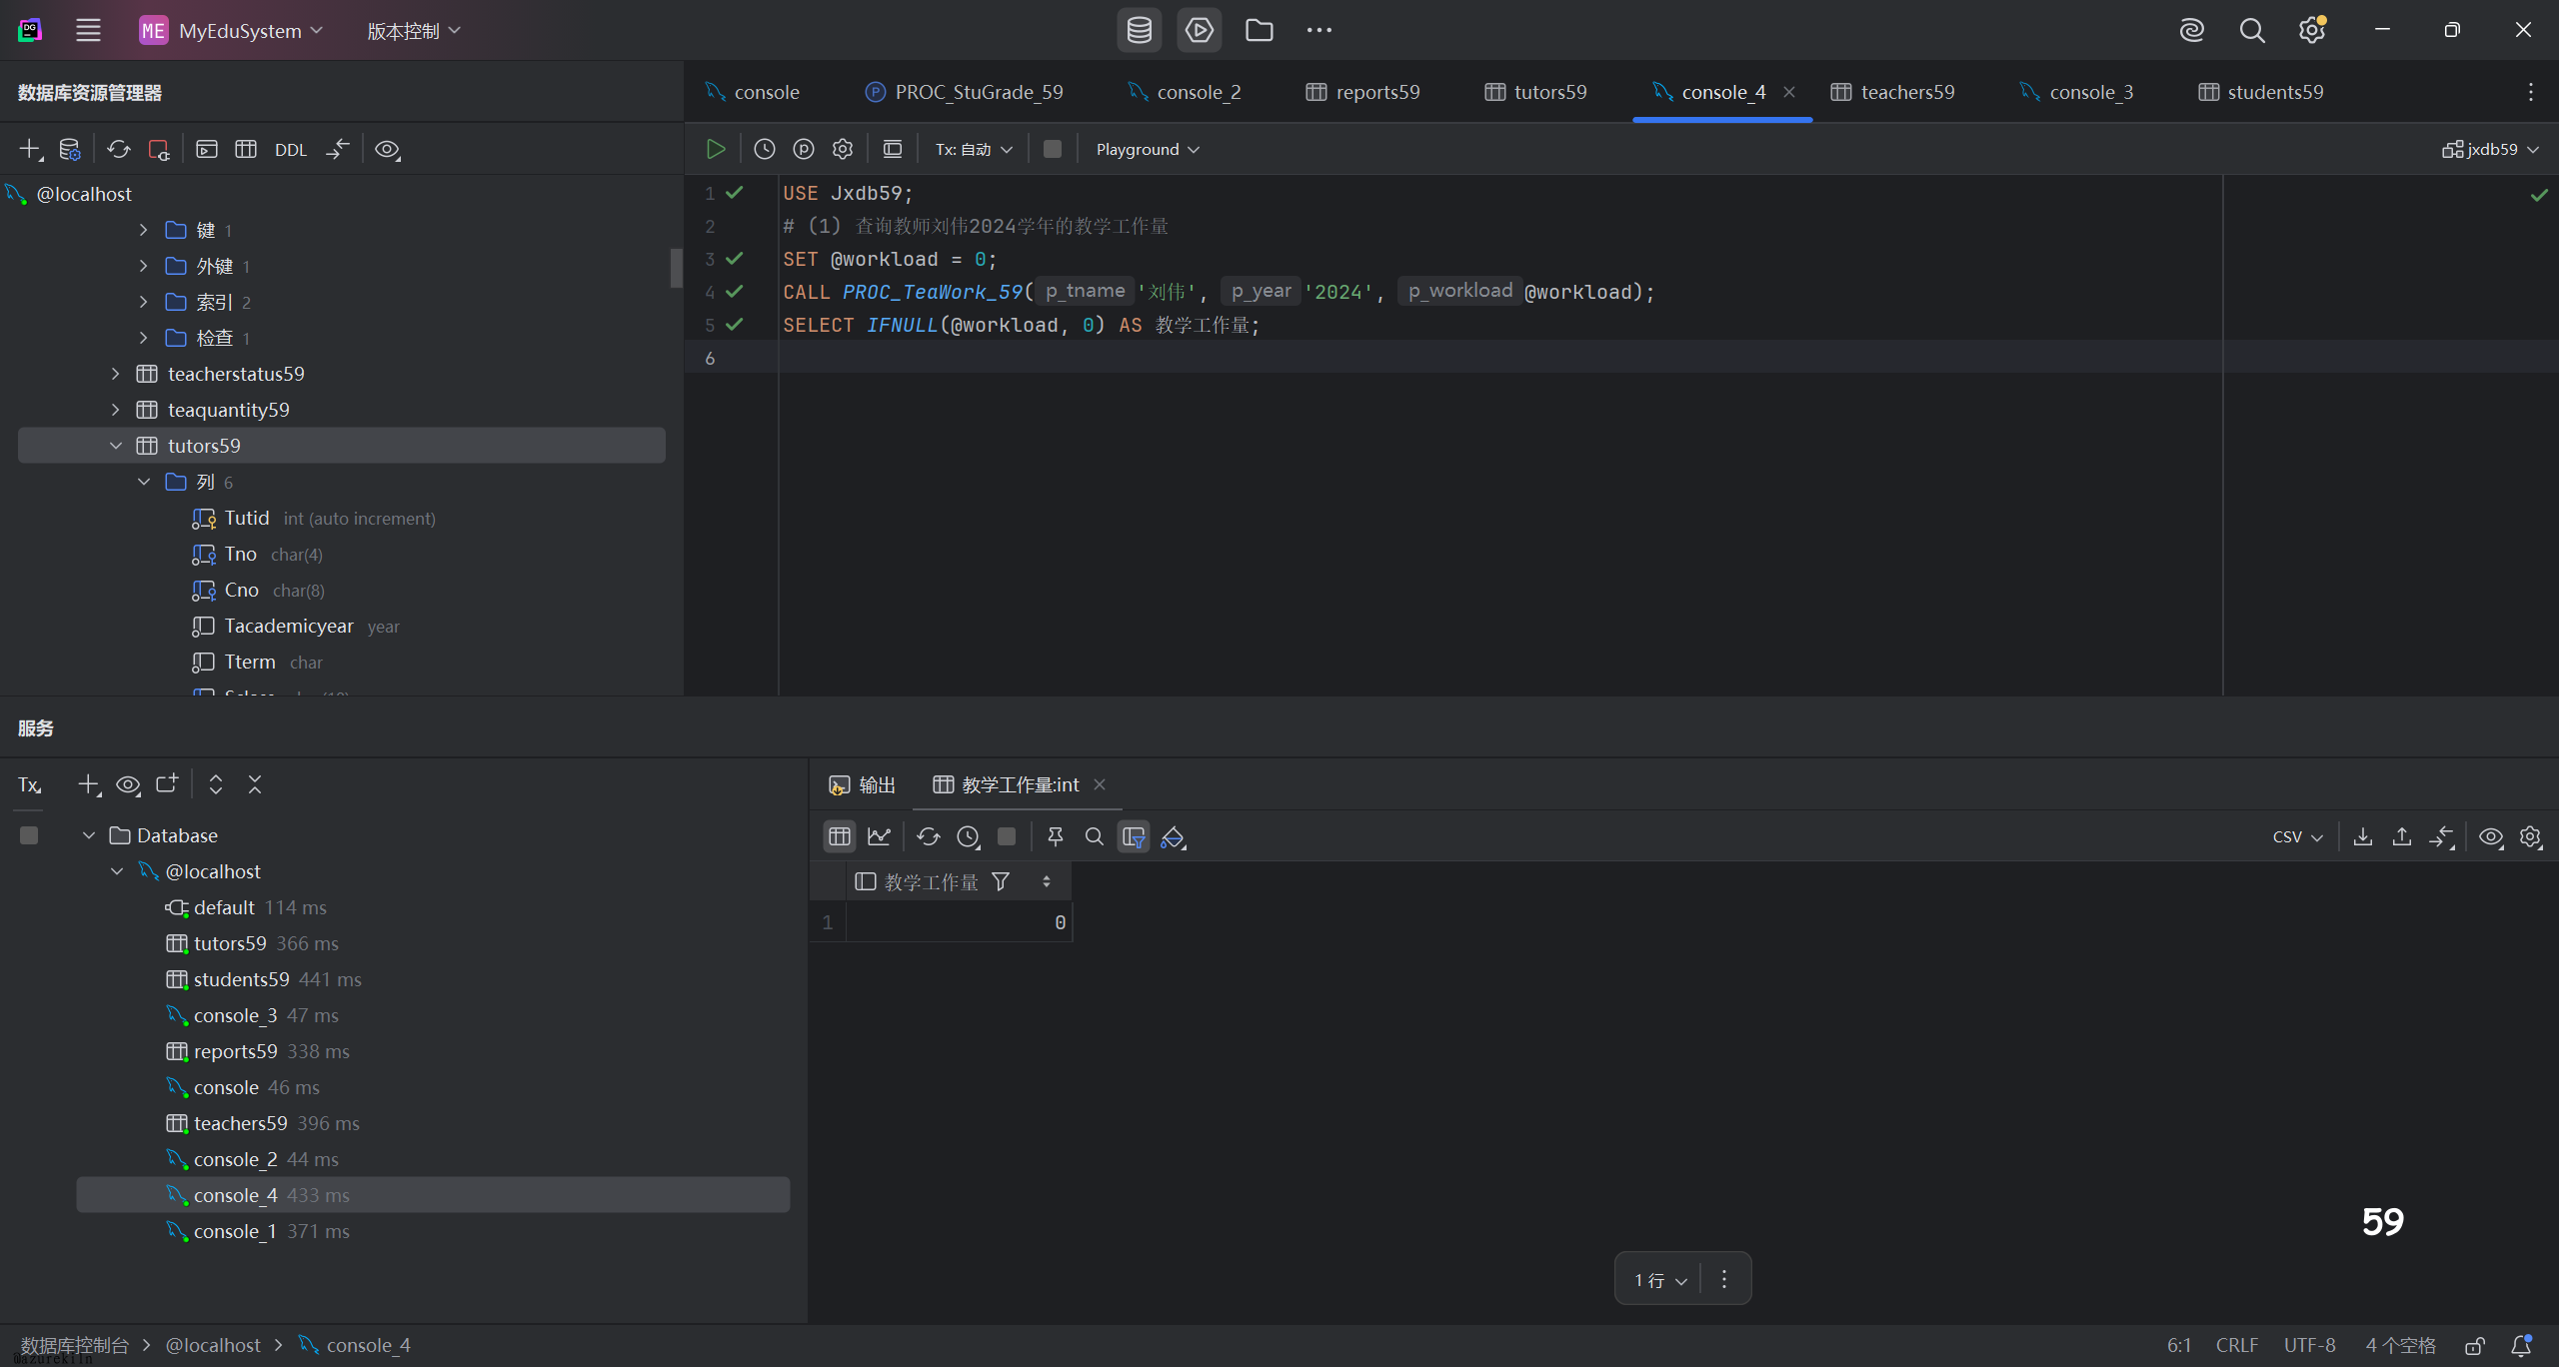Collapse the tutors59 table tree node
The width and height of the screenshot is (2559, 1367).
116,446
